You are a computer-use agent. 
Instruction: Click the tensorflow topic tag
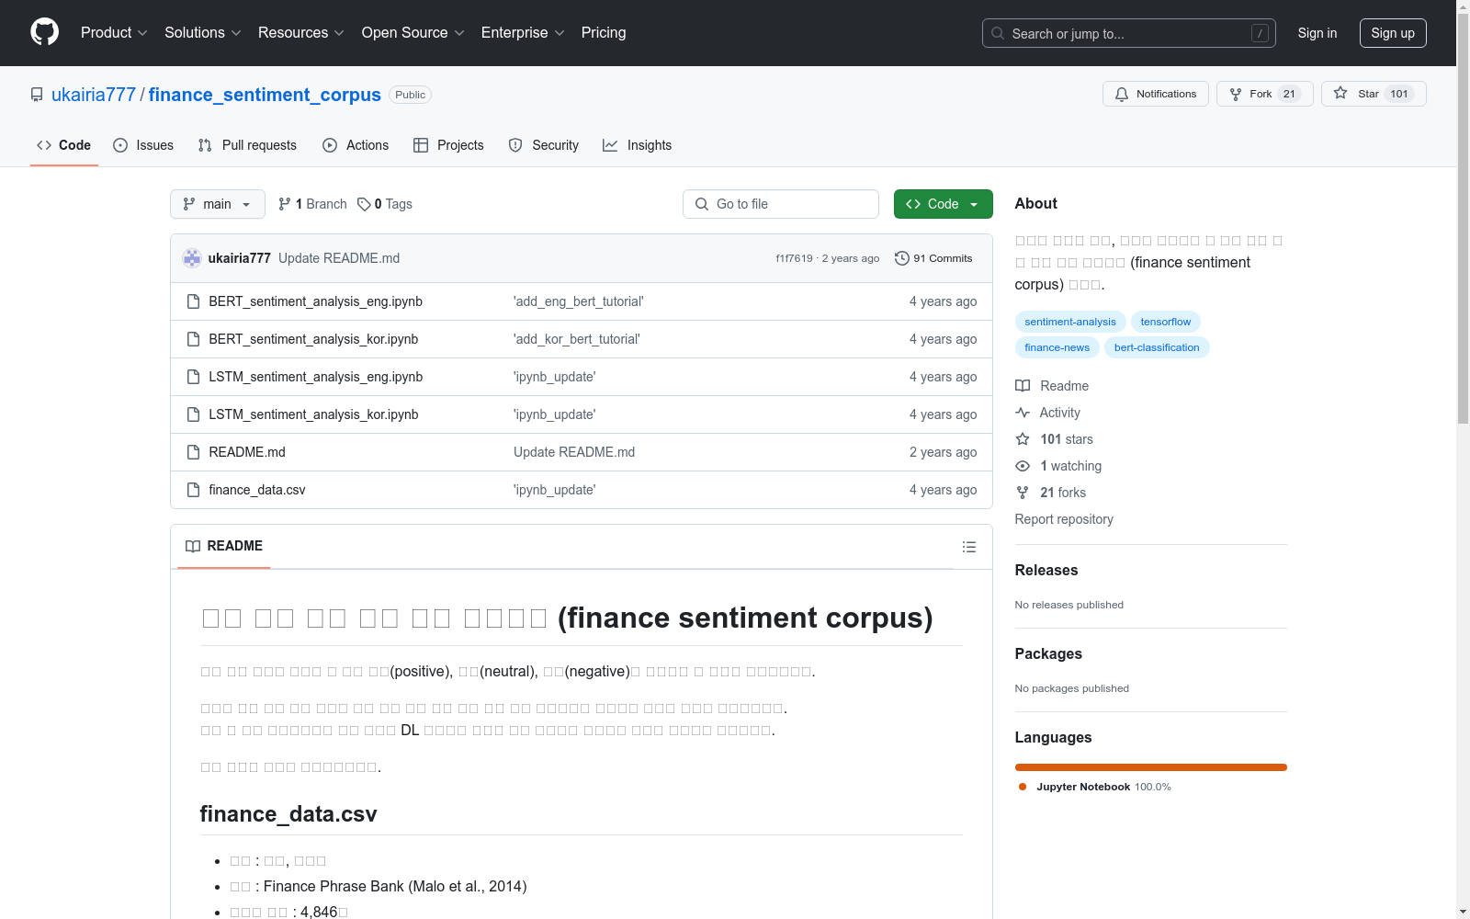click(1166, 322)
